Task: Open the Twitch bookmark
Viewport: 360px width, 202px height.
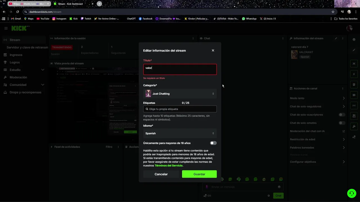Action: click(x=86, y=19)
